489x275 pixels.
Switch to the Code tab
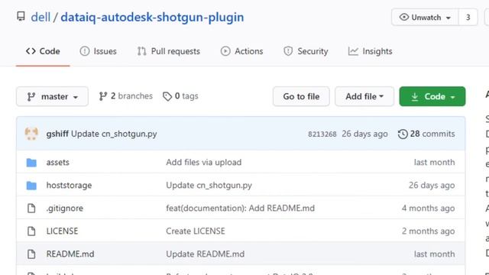(x=43, y=51)
